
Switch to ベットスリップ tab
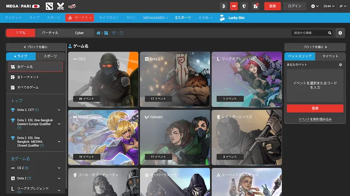pos(300,57)
